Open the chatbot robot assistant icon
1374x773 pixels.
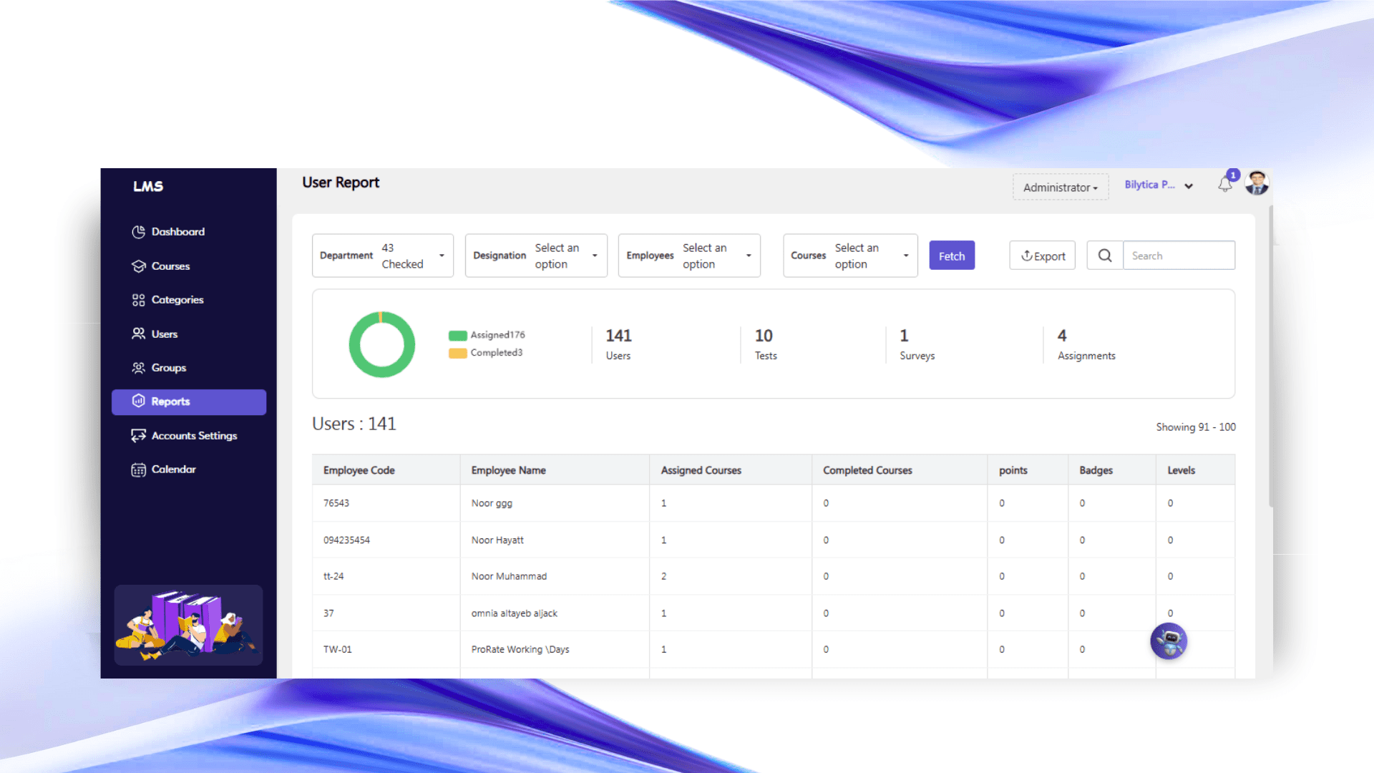click(x=1169, y=641)
